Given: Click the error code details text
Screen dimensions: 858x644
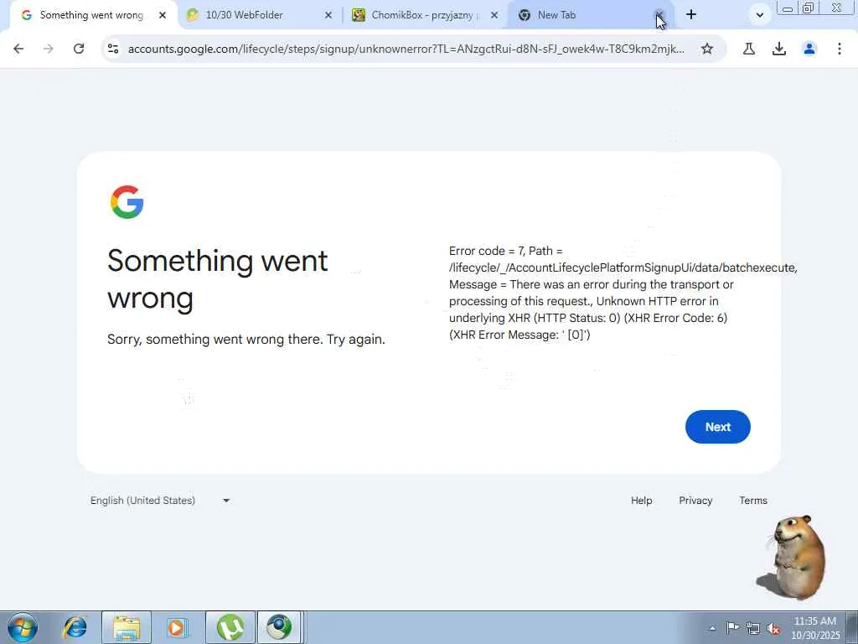Looking at the screenshot, I should (x=623, y=293).
